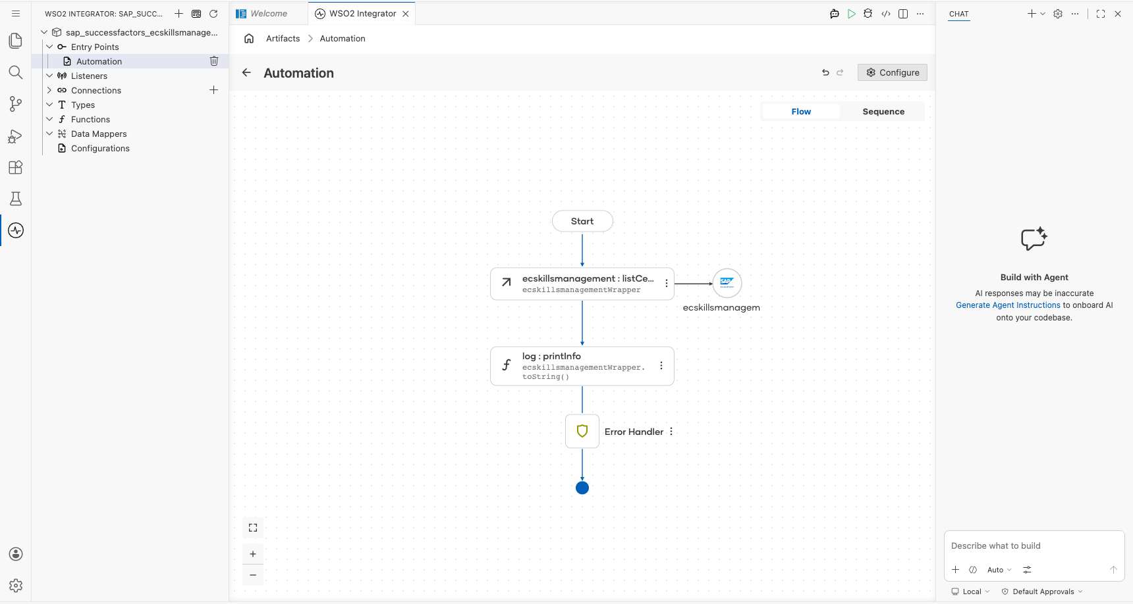Open the Auto mode dropdown in chat
This screenshot has width=1133, height=604.
tap(999, 570)
